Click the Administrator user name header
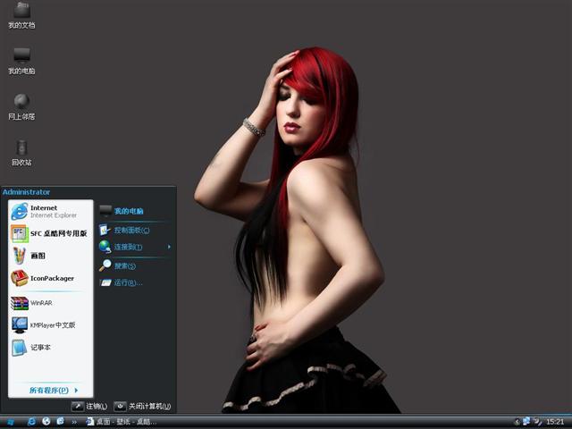The width and height of the screenshot is (572, 429). pyautogui.click(x=26, y=192)
